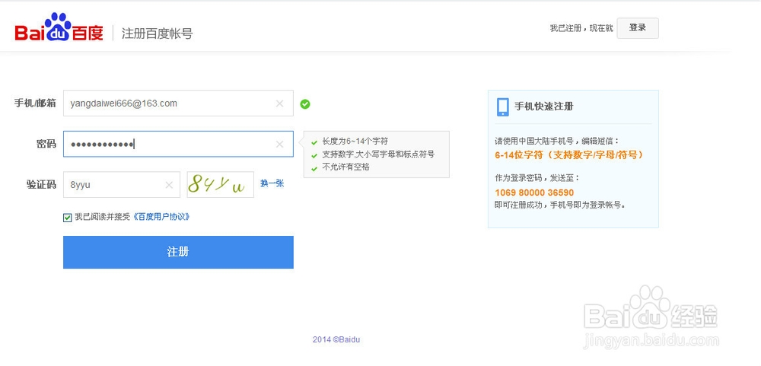
Task: Toggle the 我已阅读并接受 agreement checkbox
Action: 68,218
